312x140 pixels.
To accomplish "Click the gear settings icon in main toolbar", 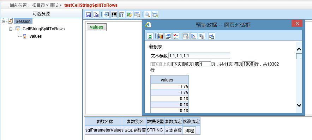I will click(x=137, y=15).
